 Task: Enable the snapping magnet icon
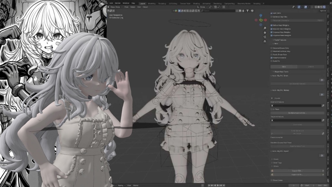coord(210,7)
